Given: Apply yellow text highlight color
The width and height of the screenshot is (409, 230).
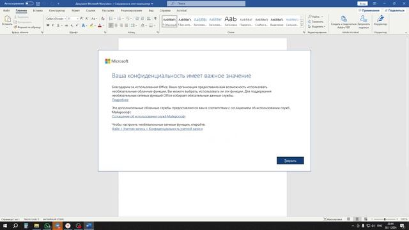Looking at the screenshot, I should [x=91, y=26].
